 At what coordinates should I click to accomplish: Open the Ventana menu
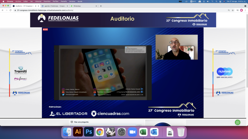click(72, 1)
